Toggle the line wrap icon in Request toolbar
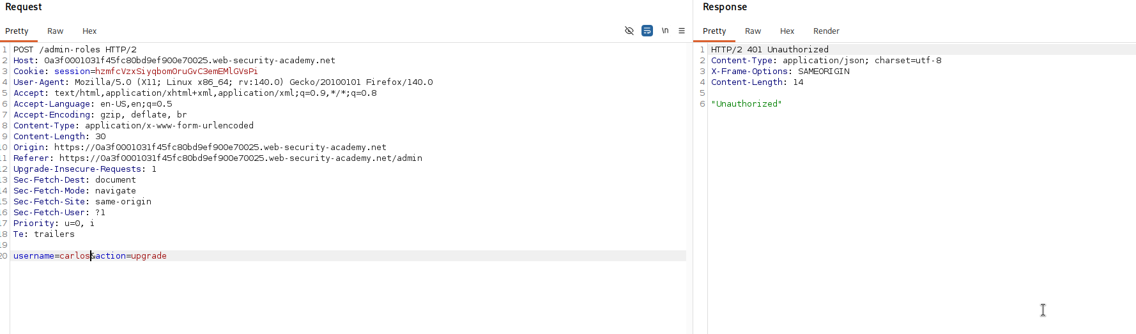This screenshot has width=1136, height=334. click(647, 31)
